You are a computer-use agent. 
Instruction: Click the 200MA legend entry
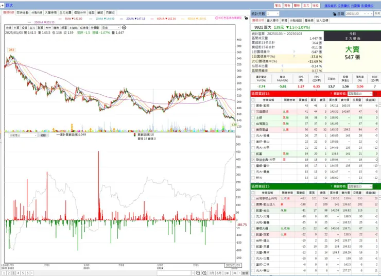pyautogui.click(x=41, y=22)
